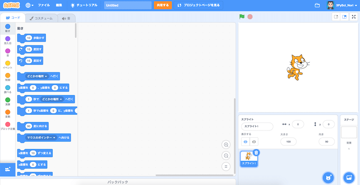Click the counterclockwise 15 度回す block

(x=30, y=61)
